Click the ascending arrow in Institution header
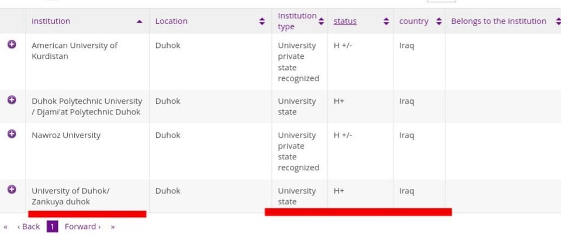The height and width of the screenshot is (241, 561). (x=140, y=22)
